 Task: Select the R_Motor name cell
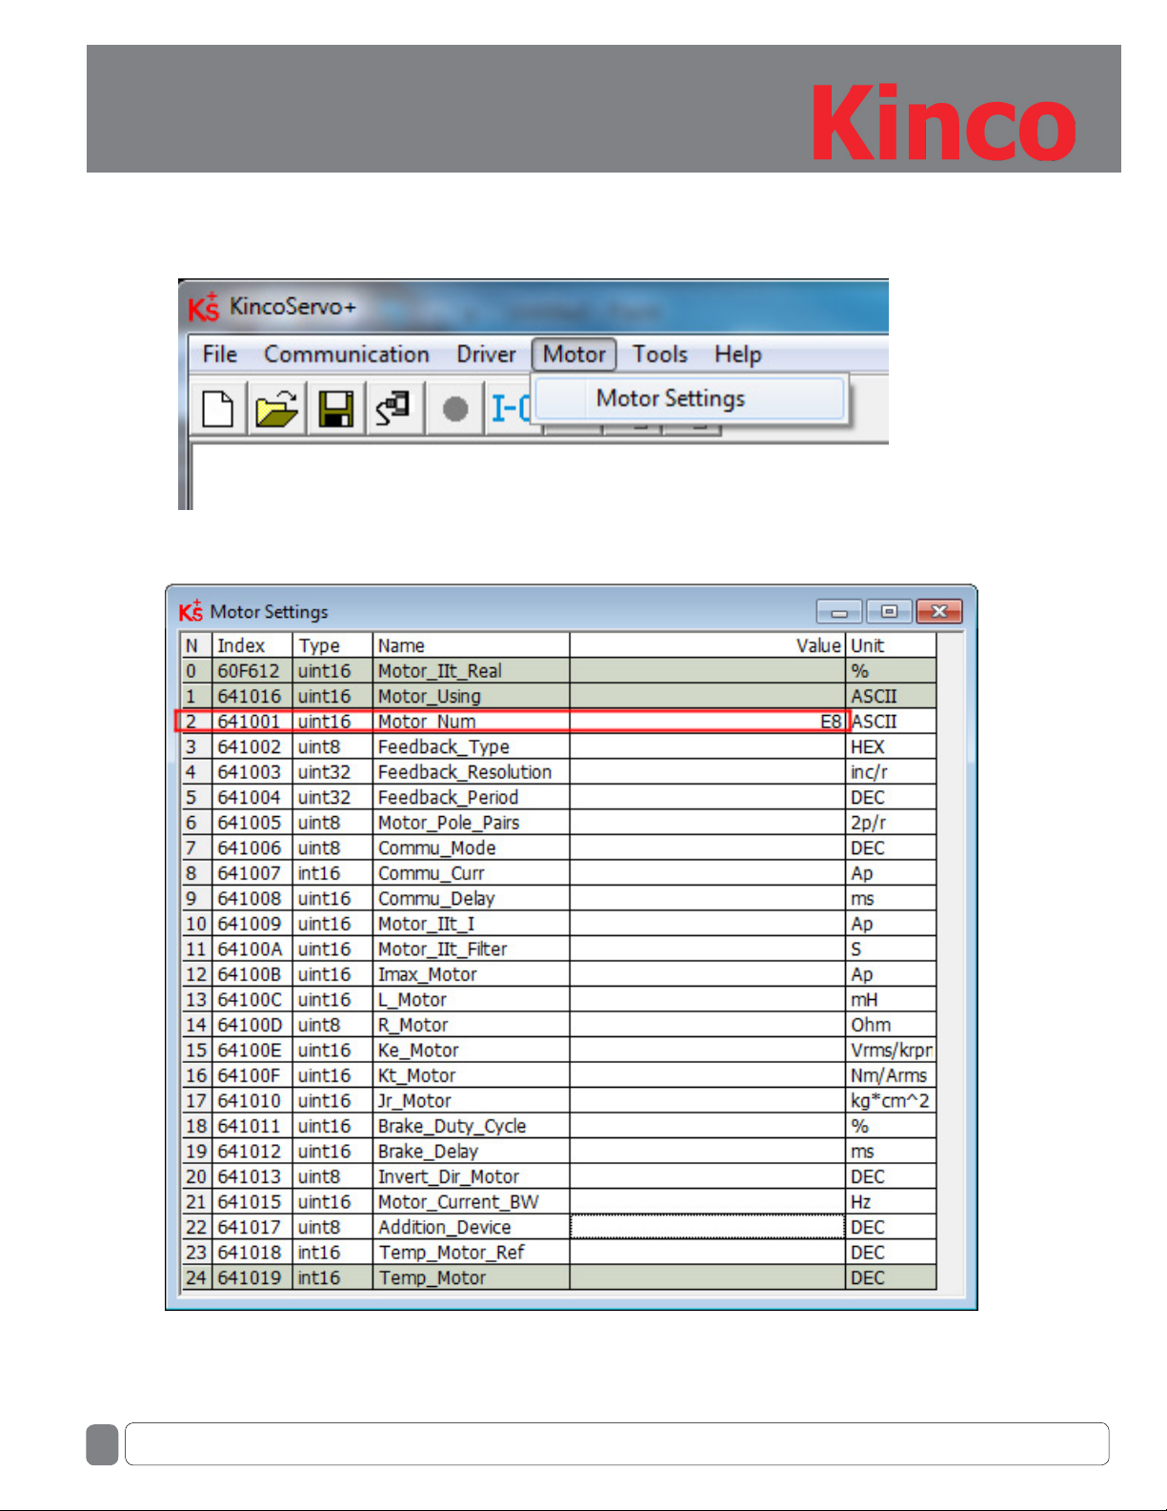471,1025
